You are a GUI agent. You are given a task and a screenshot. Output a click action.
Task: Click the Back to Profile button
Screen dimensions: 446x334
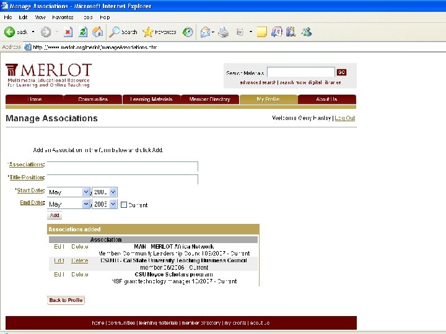point(66,300)
